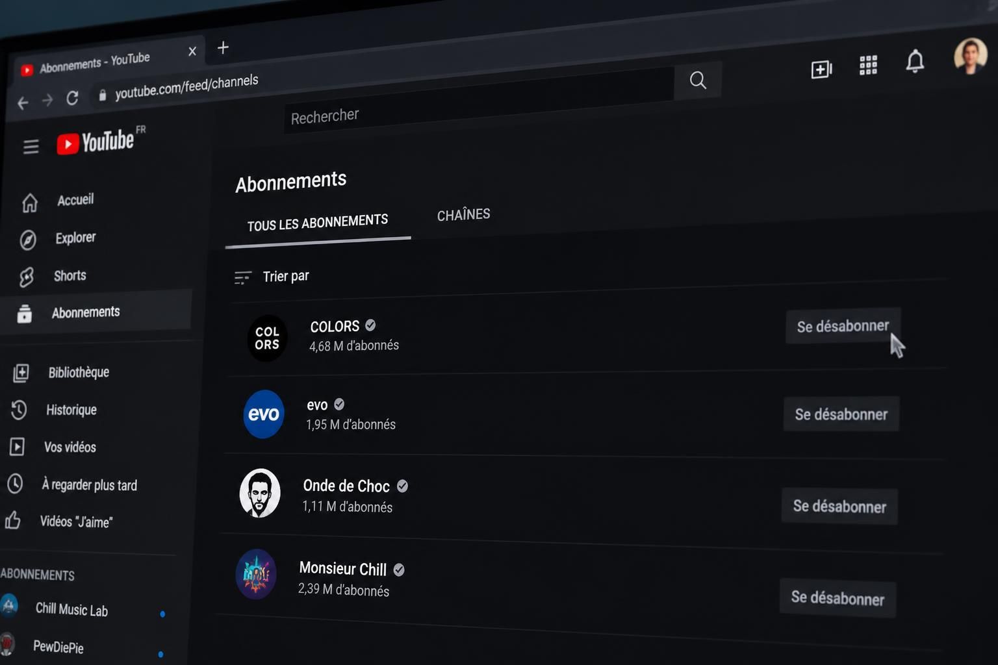998x665 pixels.
Task: Go back with the browser back arrow
Action: 23,103
